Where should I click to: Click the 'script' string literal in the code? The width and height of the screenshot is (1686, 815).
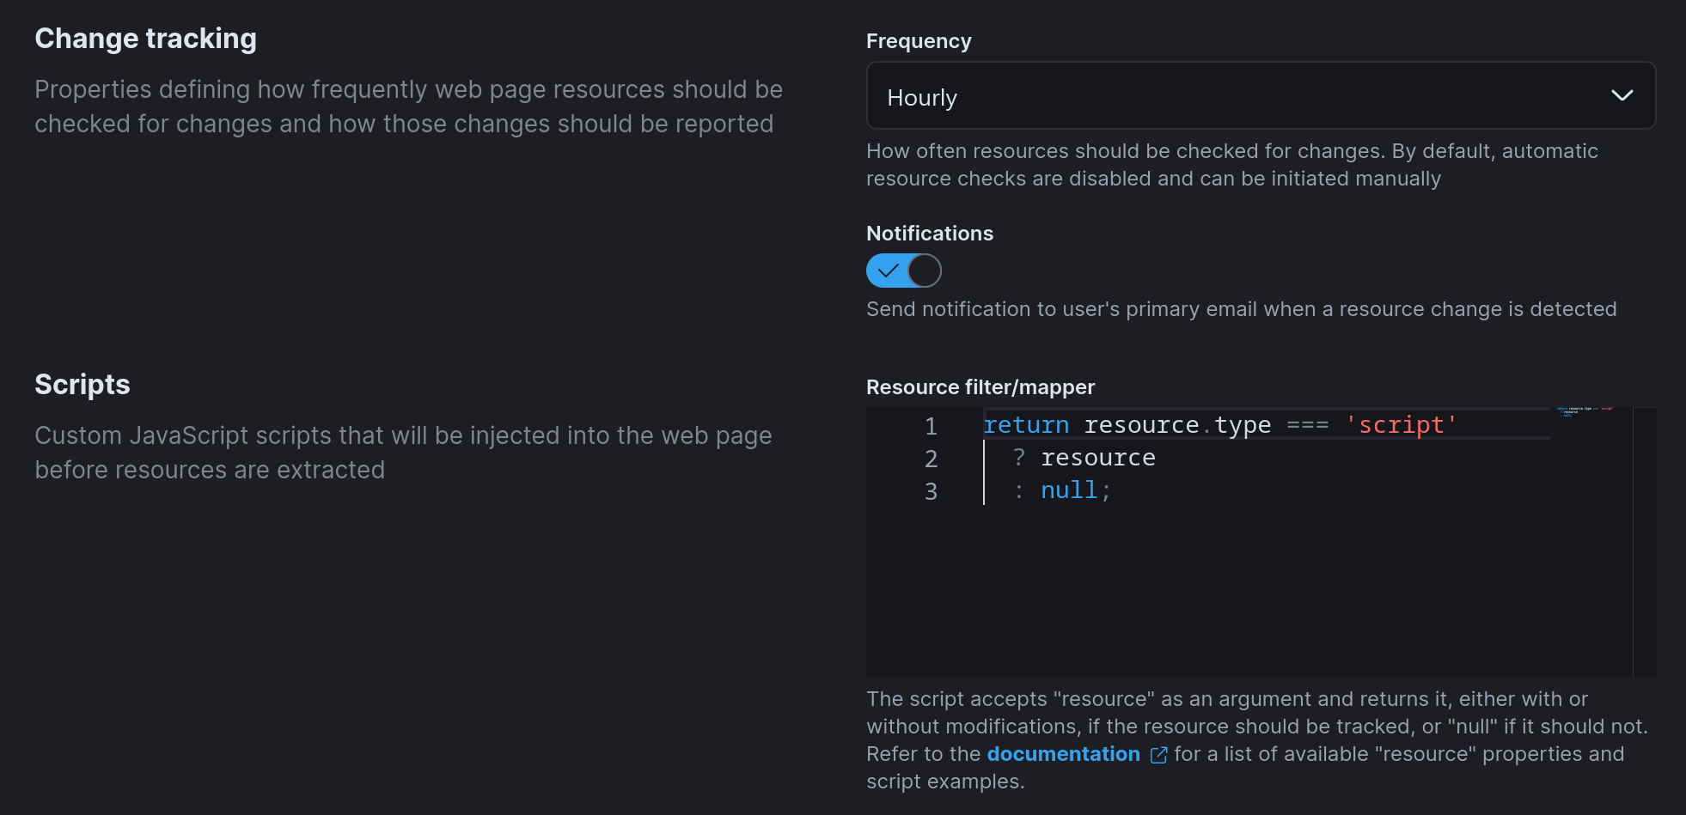coord(1402,424)
